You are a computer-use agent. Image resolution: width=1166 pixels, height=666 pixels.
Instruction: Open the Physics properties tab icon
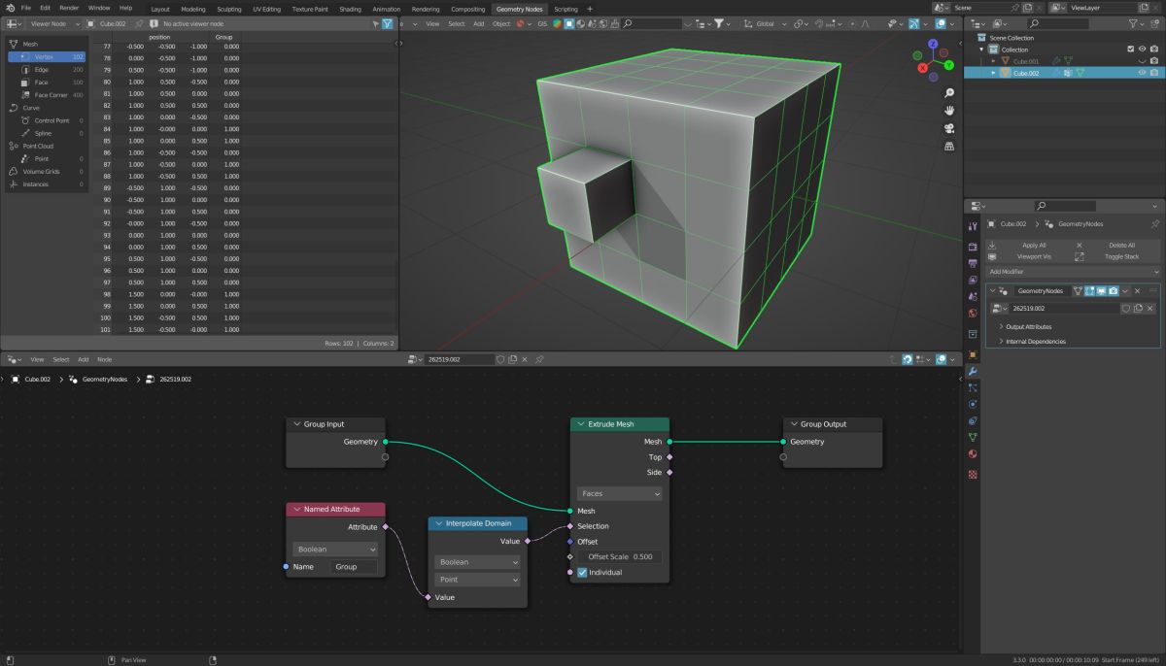click(973, 404)
